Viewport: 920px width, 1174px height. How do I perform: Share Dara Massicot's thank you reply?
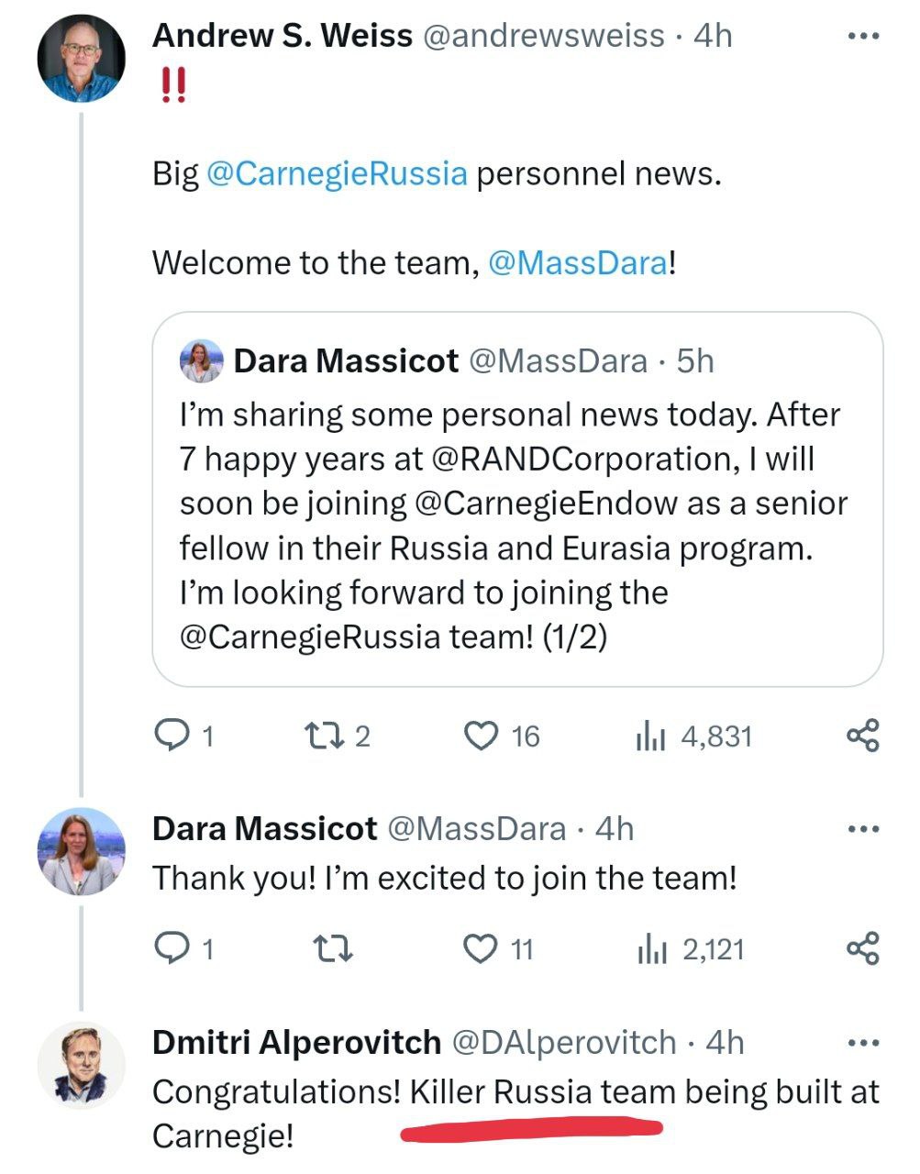862,948
